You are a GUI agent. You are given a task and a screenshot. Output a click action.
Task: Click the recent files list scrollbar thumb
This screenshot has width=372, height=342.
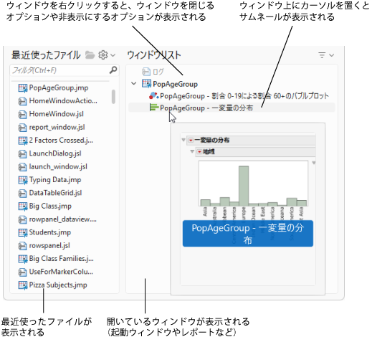pyautogui.click(x=113, y=97)
